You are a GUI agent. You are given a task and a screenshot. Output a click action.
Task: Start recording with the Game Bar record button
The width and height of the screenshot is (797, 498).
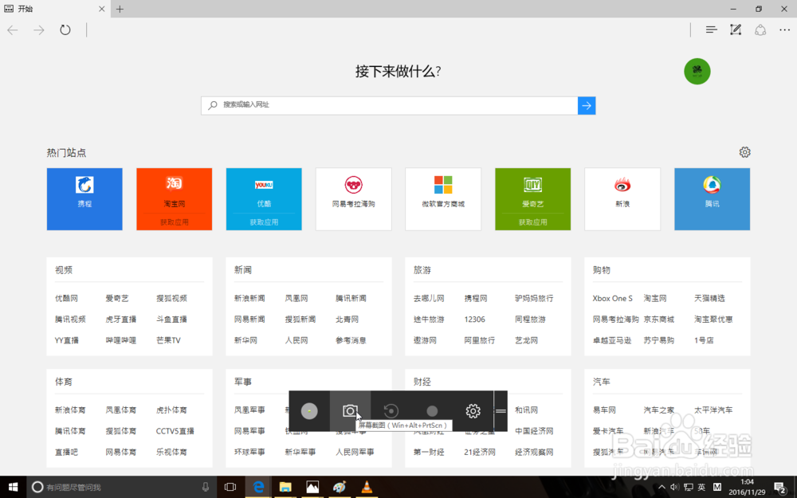(x=432, y=410)
